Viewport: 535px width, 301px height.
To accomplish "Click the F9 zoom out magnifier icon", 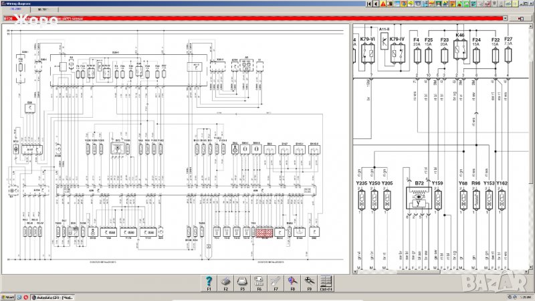I will point(309,281).
